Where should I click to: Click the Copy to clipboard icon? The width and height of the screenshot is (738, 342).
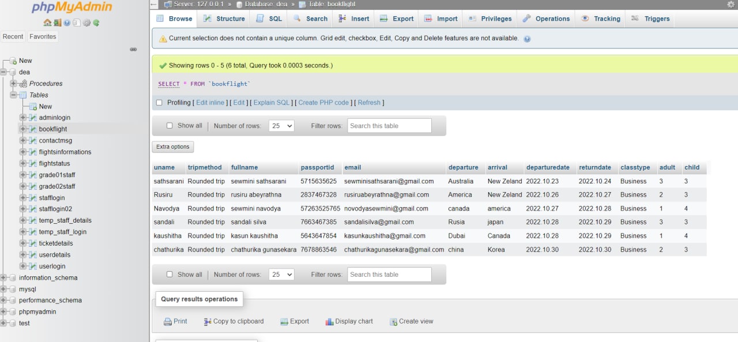pos(208,322)
